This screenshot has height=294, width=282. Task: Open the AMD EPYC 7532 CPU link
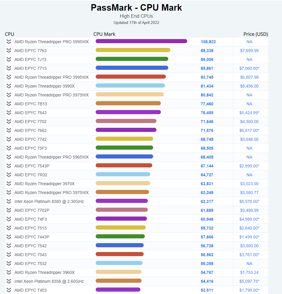[x=31, y=264]
